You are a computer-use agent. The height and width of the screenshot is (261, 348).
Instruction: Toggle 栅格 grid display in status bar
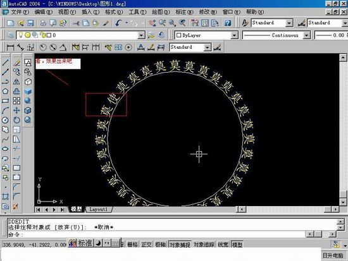(x=132, y=245)
